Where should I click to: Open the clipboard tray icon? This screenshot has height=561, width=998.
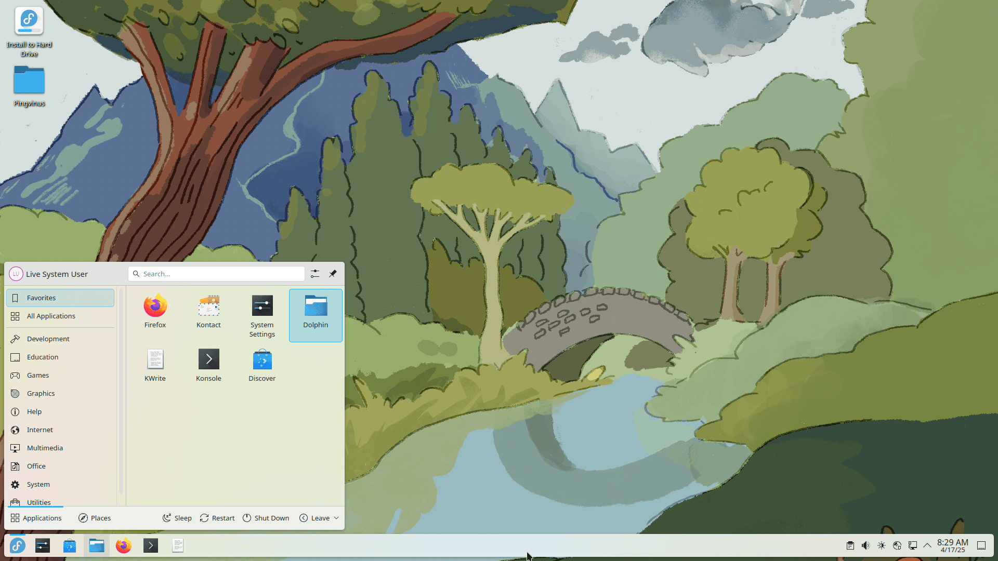[850, 545]
